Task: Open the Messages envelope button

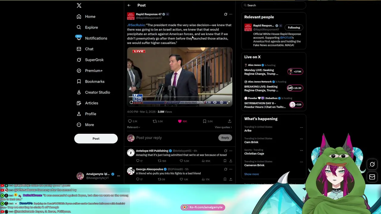Action: 372,177
